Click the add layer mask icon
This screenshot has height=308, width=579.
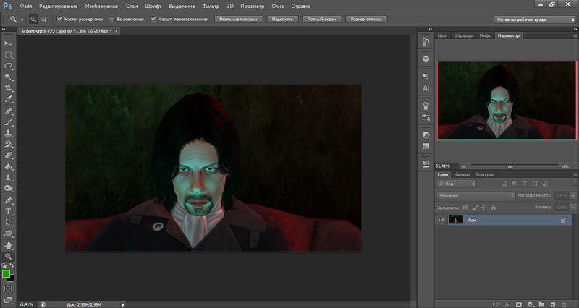pyautogui.click(x=518, y=304)
